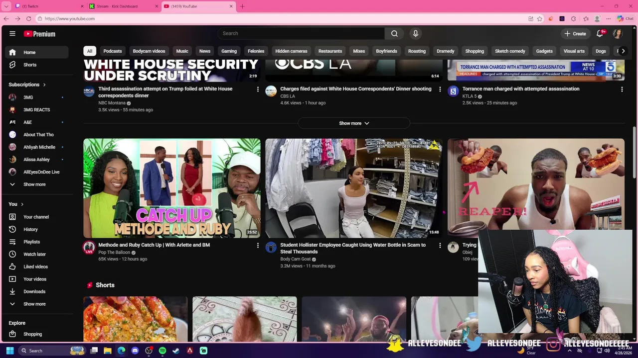The height and width of the screenshot is (358, 638).
Task: Click the browser address bar
Action: point(284,18)
